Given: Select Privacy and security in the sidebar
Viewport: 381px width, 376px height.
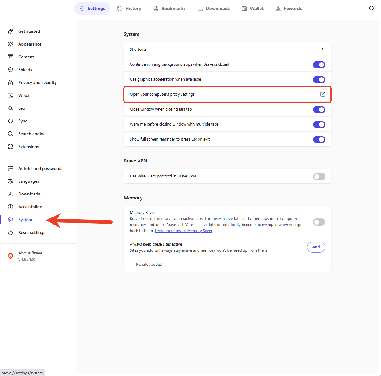Looking at the screenshot, I should click(37, 82).
